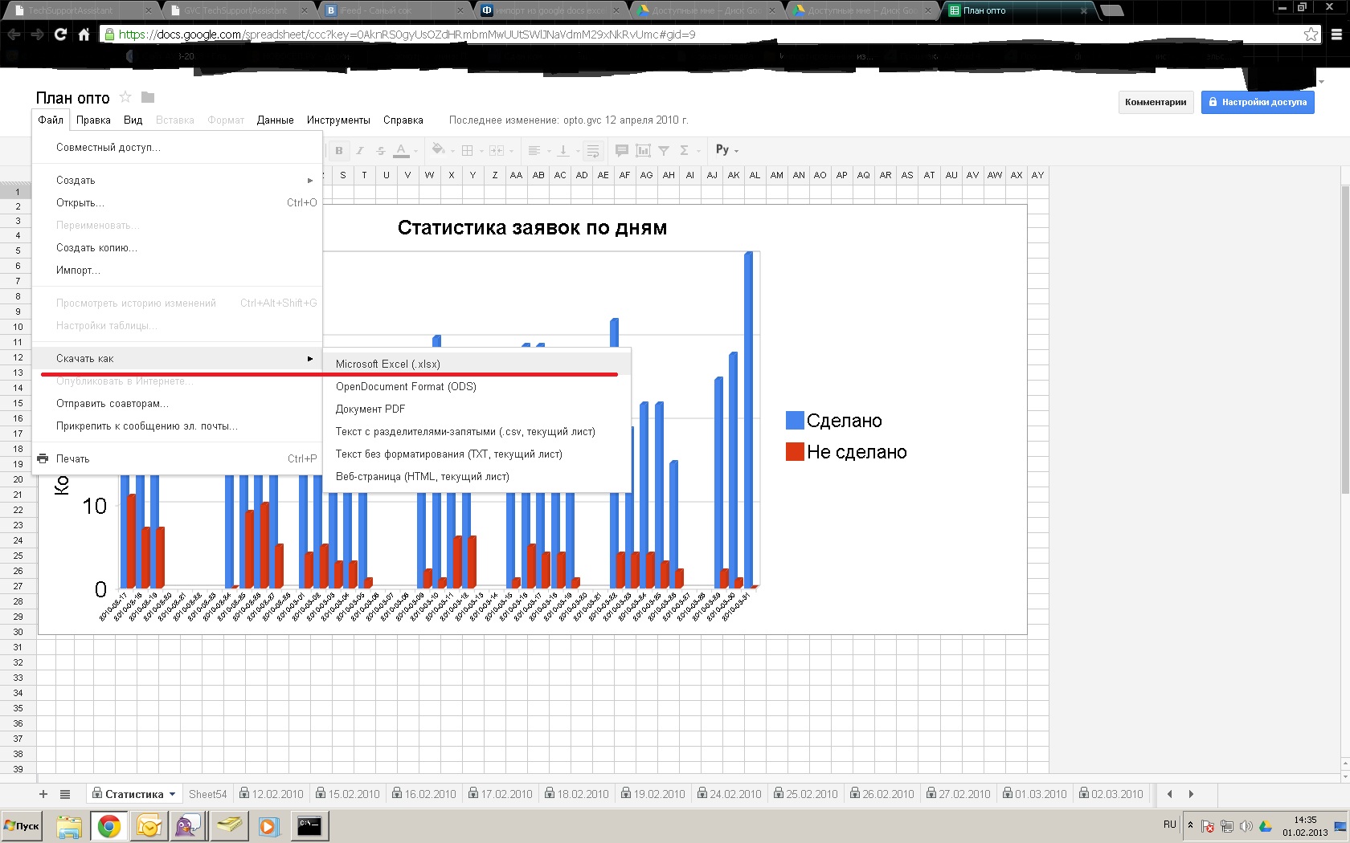Click the filter funnel icon
The height and width of the screenshot is (843, 1350).
(664, 150)
